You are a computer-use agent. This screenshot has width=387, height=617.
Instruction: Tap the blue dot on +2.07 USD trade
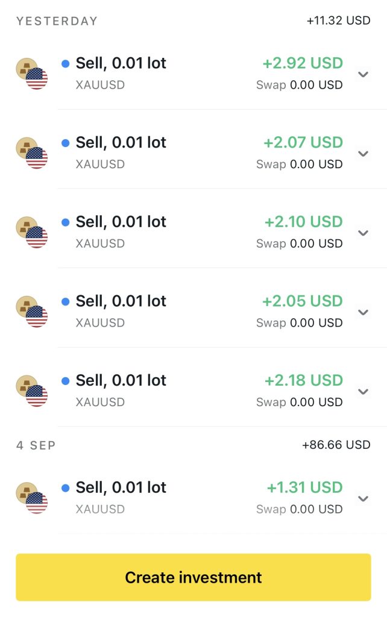pyautogui.click(x=66, y=143)
